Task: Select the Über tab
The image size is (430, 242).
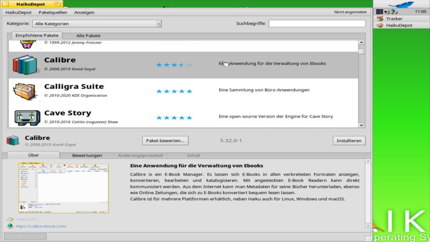Action: coord(34,155)
